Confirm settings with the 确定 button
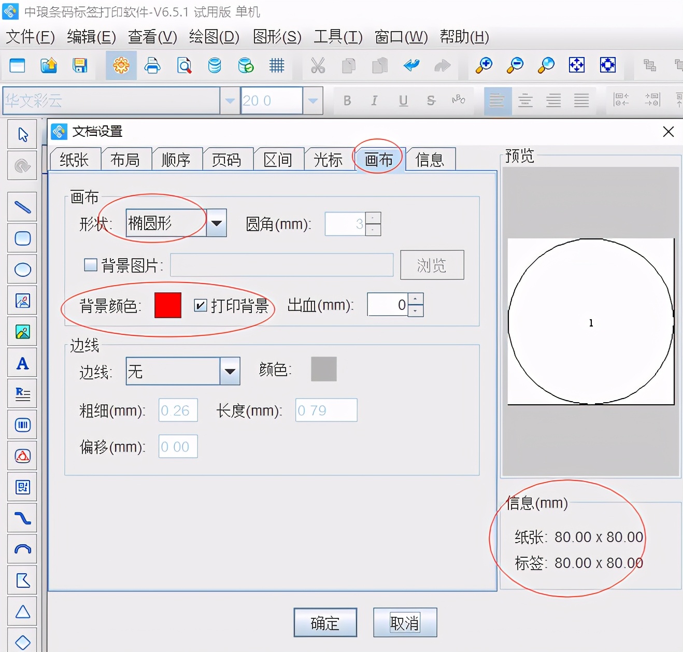 (325, 622)
